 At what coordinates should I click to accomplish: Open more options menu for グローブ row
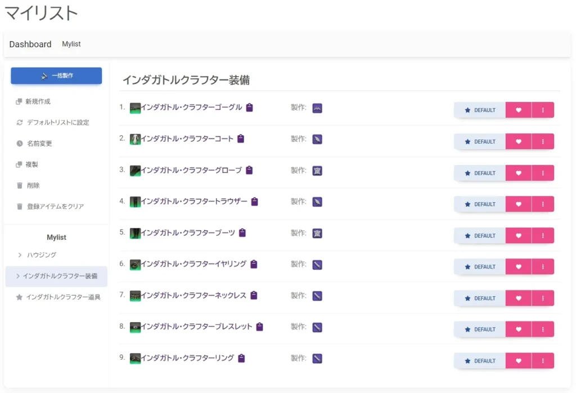(x=543, y=173)
